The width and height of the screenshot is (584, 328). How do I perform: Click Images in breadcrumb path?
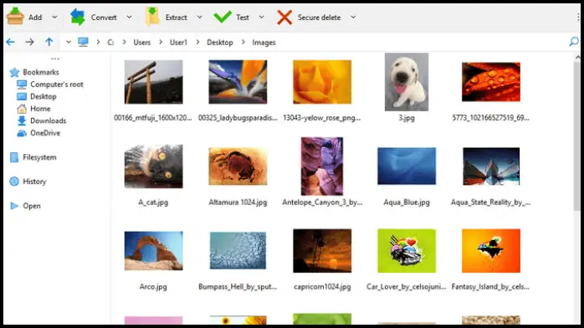[264, 43]
